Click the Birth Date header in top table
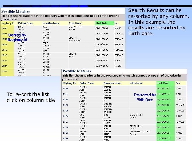This screenshot has width=192, height=144. coord(101,23)
